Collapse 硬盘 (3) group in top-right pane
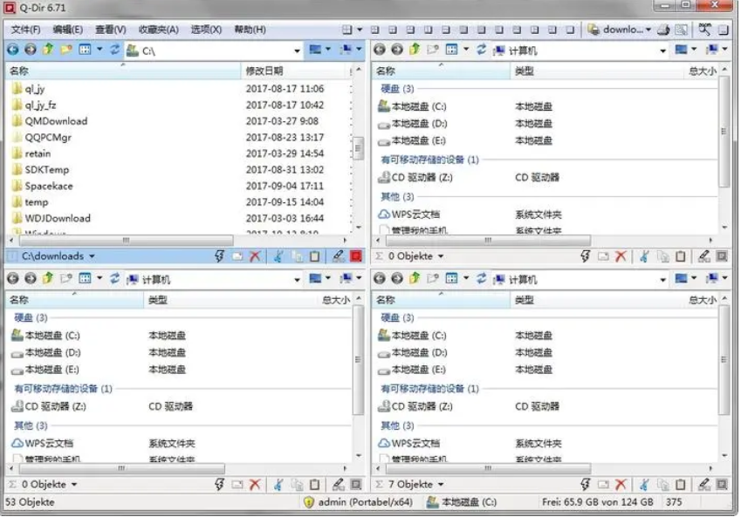741x517 pixels. pos(397,89)
